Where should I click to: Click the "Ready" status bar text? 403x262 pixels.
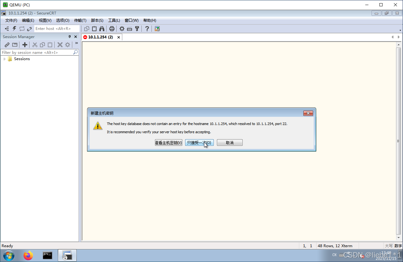coord(8,246)
